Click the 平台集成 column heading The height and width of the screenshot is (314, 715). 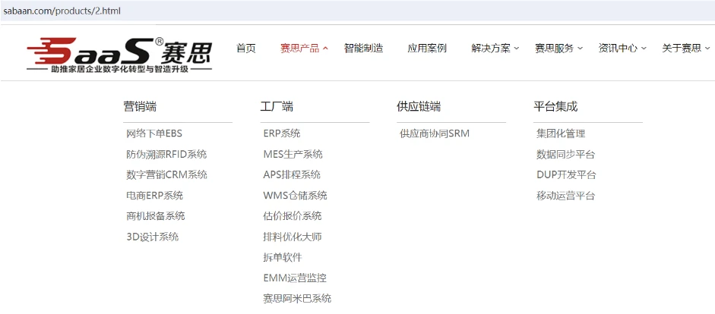[555, 106]
